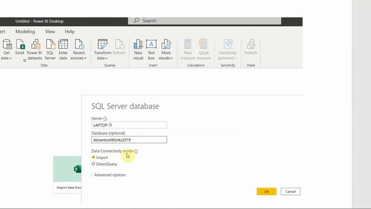The width and height of the screenshot is (371, 209).
Task: Select the DirectQuery radio button
Action: [93, 164]
